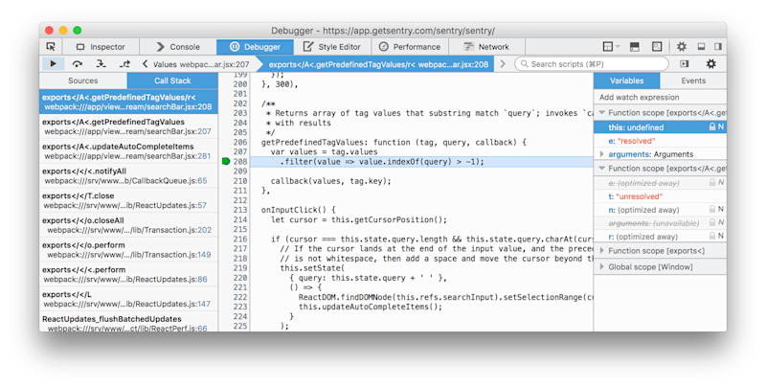Click in the Search scripts field

pos(592,64)
